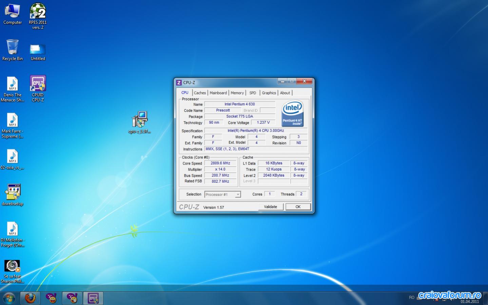Open the Graphics tab
This screenshot has width=488, height=305.
[x=269, y=93]
